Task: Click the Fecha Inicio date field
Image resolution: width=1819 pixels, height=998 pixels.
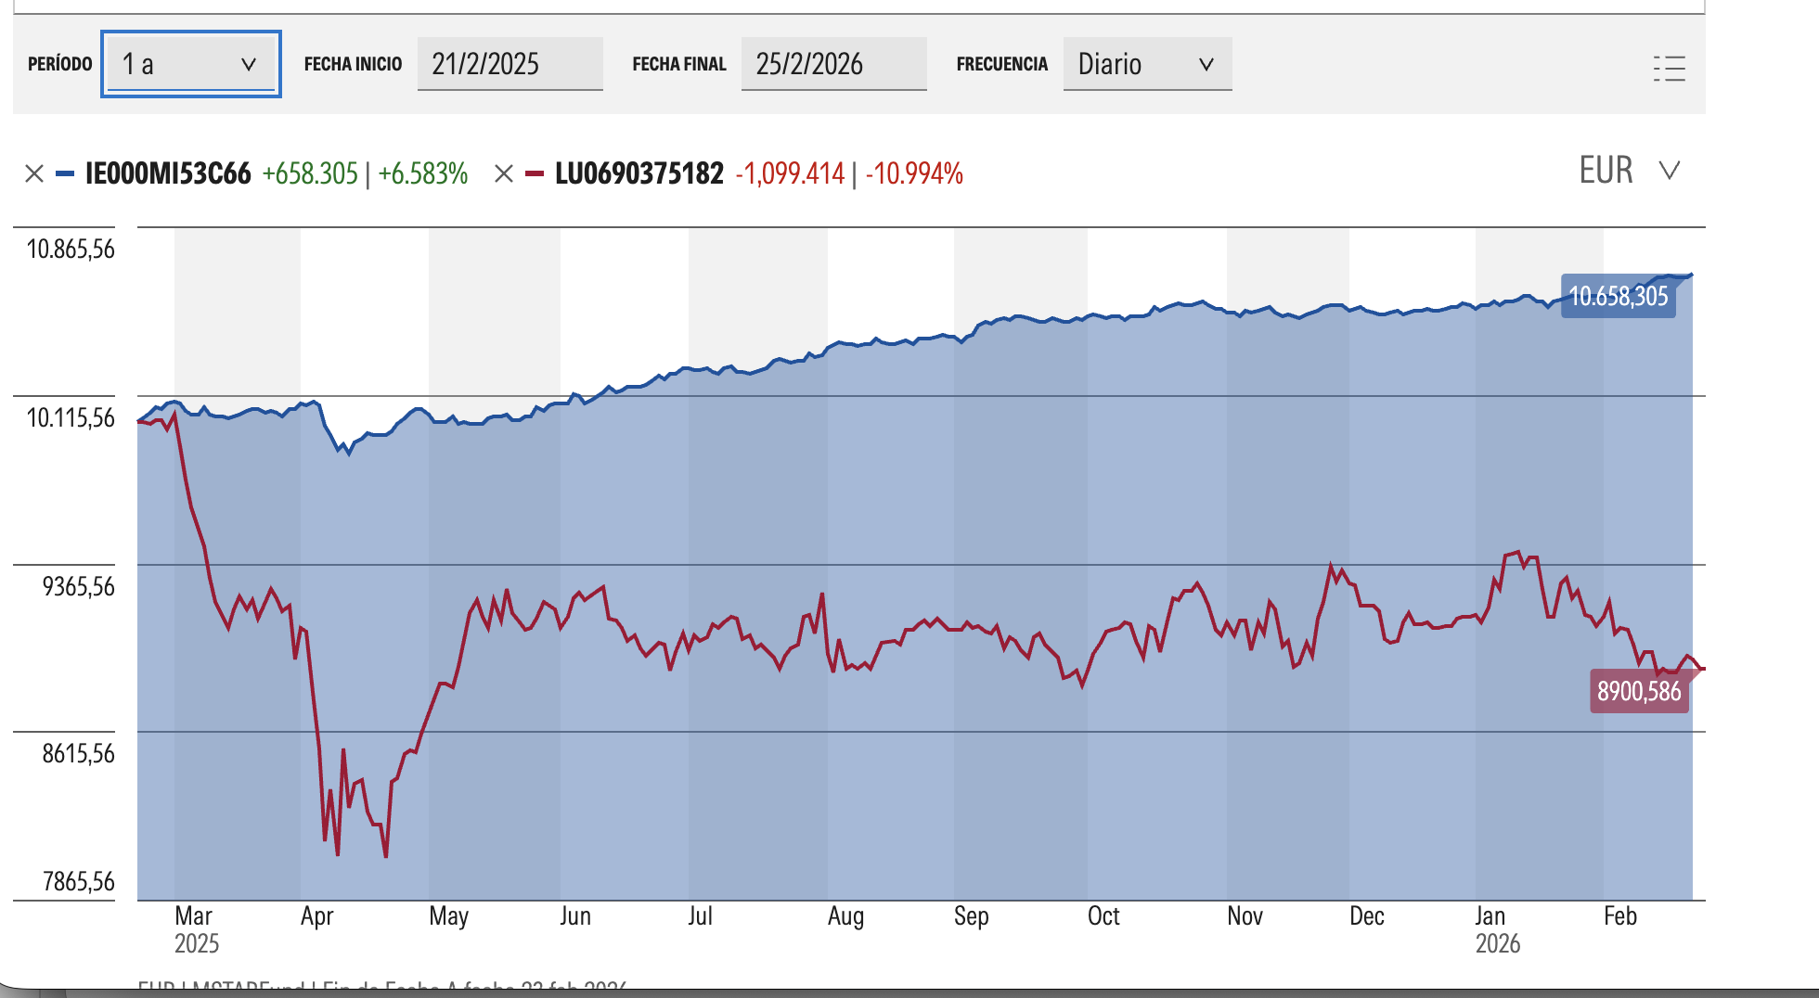Action: tap(510, 64)
